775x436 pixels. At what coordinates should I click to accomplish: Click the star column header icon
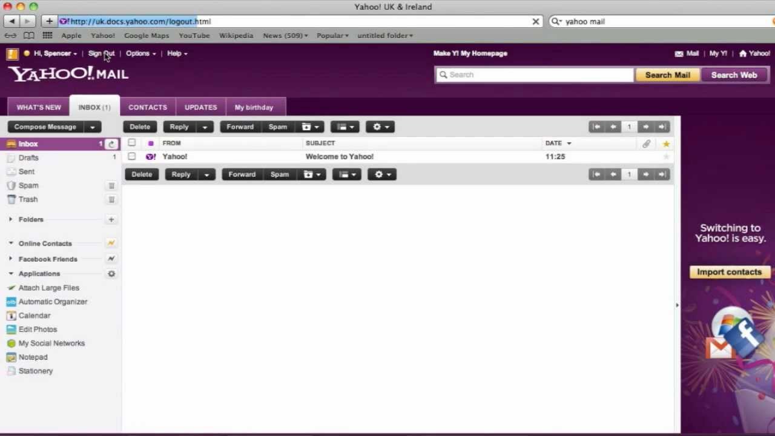point(666,144)
